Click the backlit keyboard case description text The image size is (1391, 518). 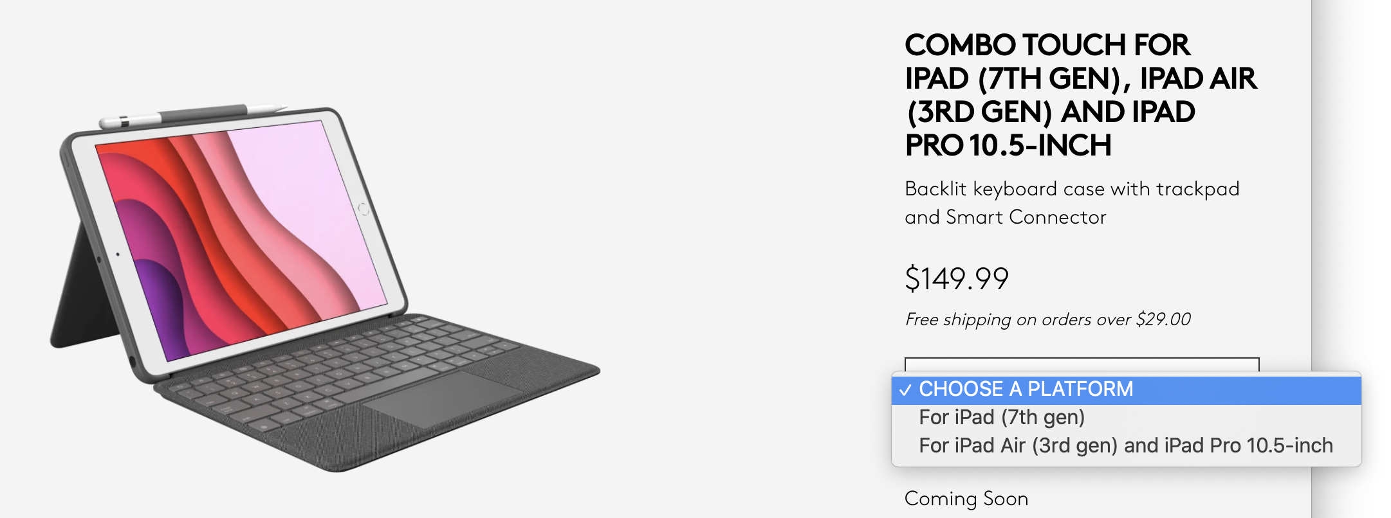pos(1071,202)
